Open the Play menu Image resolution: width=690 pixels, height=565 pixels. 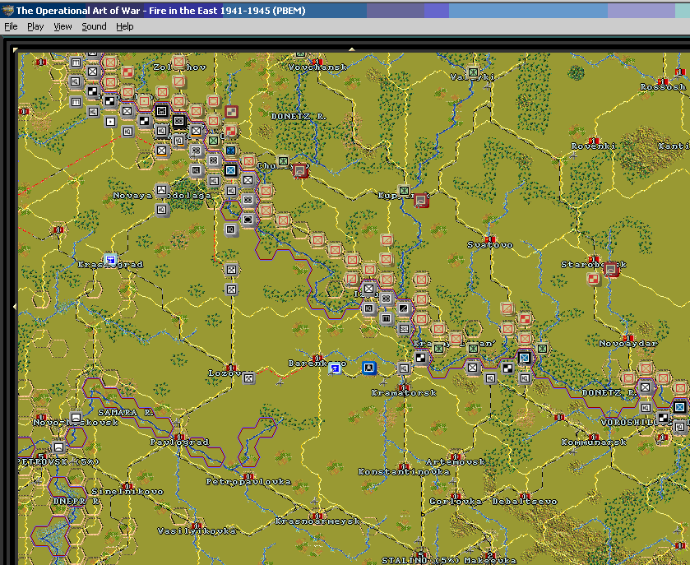tap(35, 26)
